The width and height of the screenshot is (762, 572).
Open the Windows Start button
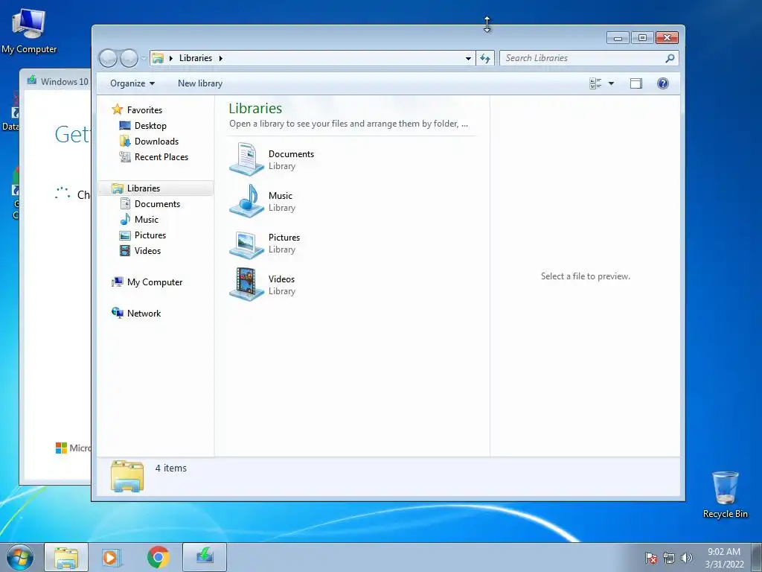pos(20,557)
